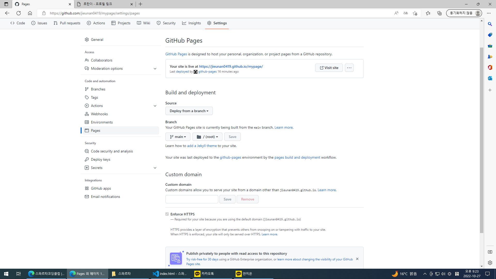Screen dimensions: 496x279
Task: Open a new browser tab
Action: [x=141, y=4]
